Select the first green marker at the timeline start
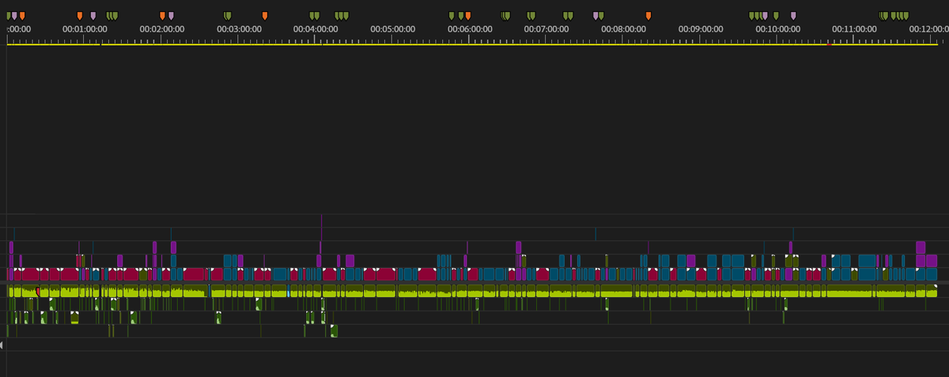Viewport: 949px width, 377px height. pos(9,16)
